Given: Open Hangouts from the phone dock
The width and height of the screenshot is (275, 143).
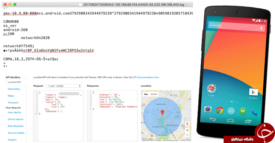Looking at the screenshot, I should (x=243, y=111).
